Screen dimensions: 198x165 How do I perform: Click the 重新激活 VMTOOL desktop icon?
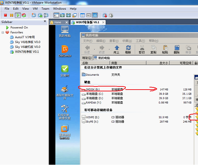(x=65, y=132)
